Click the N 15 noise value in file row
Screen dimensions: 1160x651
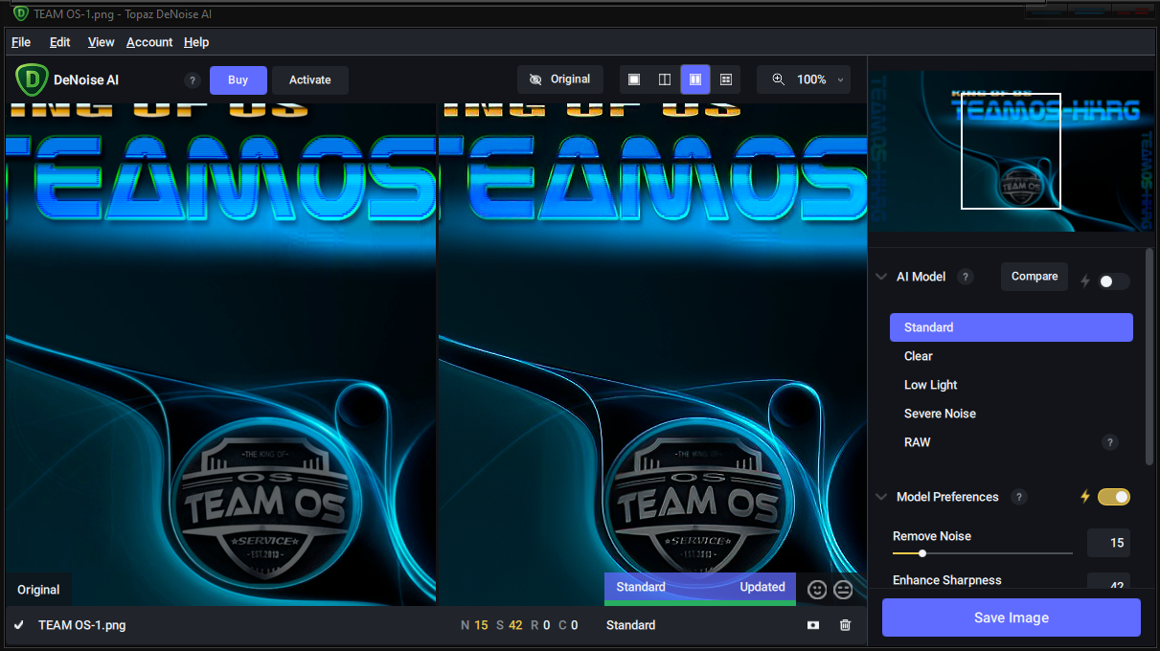point(474,625)
